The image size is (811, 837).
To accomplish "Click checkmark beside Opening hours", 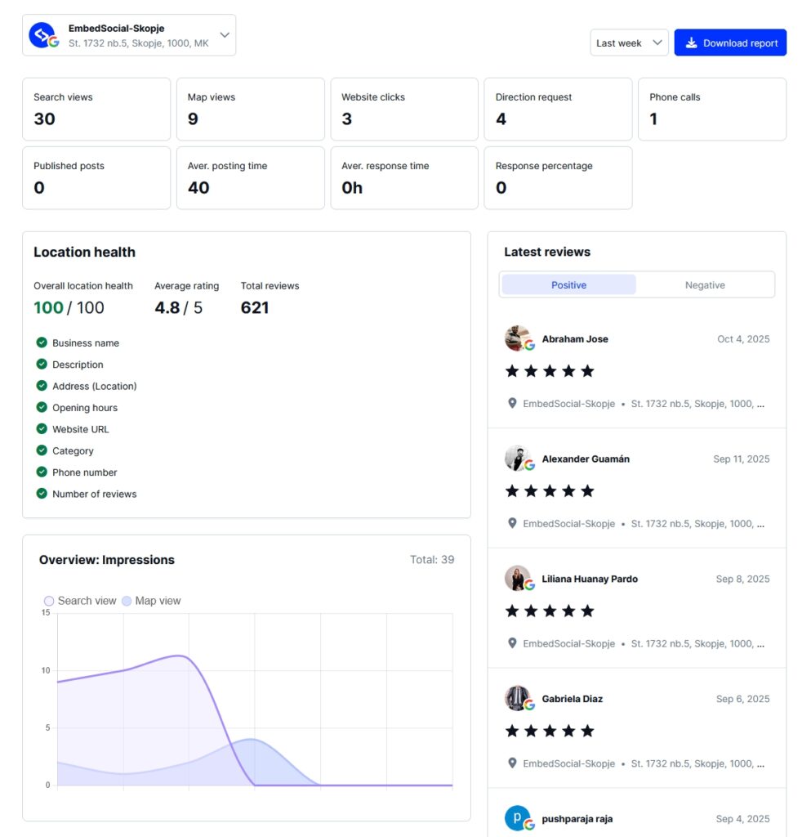I will click(x=42, y=407).
